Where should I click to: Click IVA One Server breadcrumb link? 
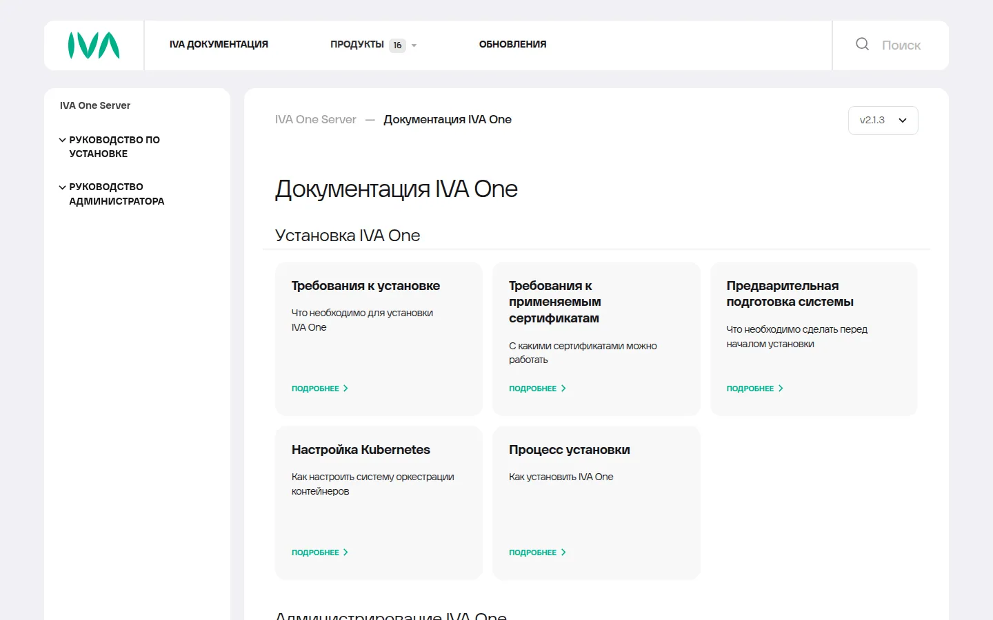pyautogui.click(x=316, y=119)
